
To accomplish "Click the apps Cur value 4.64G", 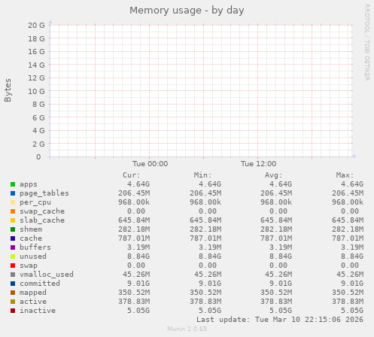I will click(138, 184).
